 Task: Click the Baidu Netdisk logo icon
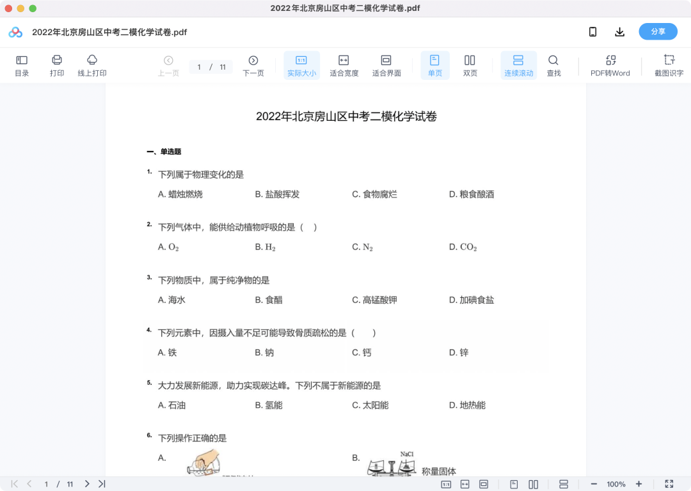pos(15,32)
